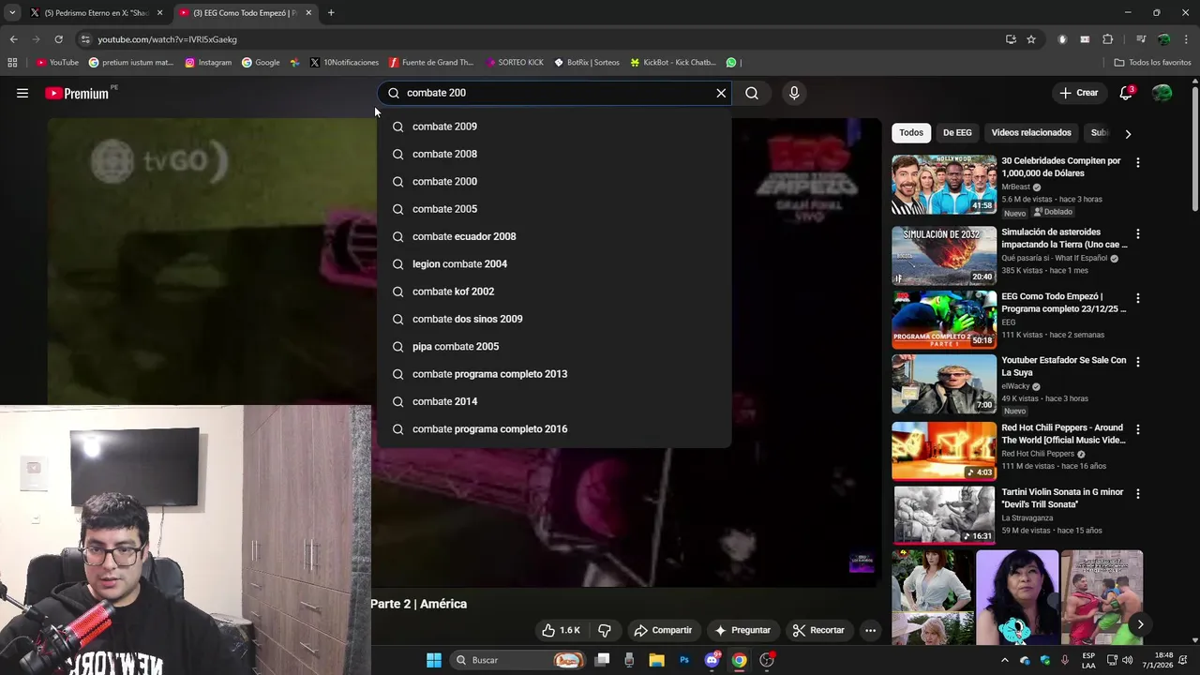Select suggestion "combate 2008"
The height and width of the screenshot is (675, 1200).
553,154
